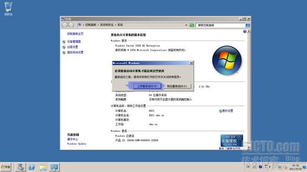Open the 控制面板主页 link in the sidebar
307x172 pixels.
tap(75, 34)
